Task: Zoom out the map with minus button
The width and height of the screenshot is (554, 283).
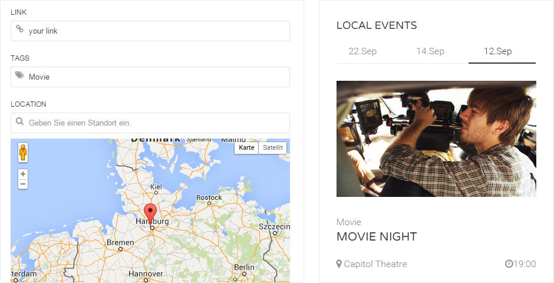Action: 23,184
